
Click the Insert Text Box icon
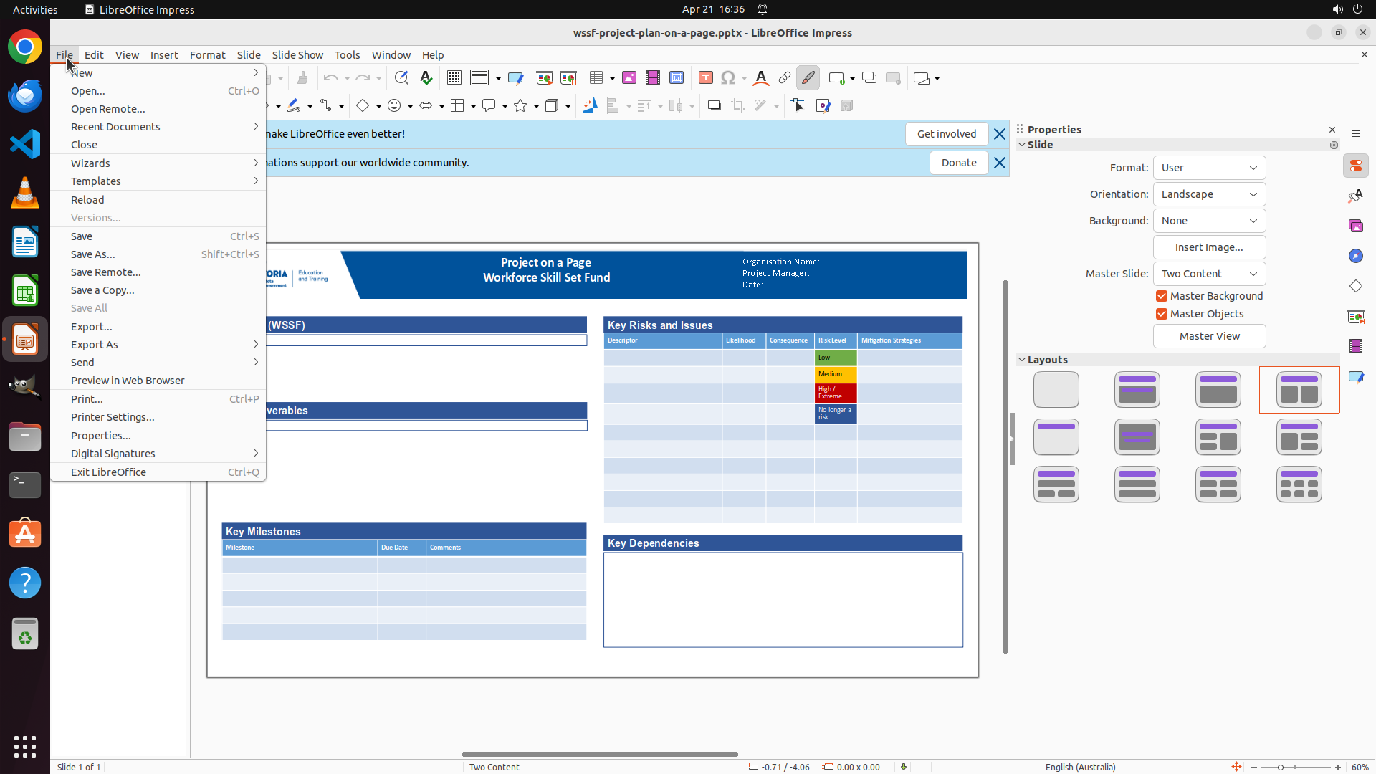pos(706,78)
